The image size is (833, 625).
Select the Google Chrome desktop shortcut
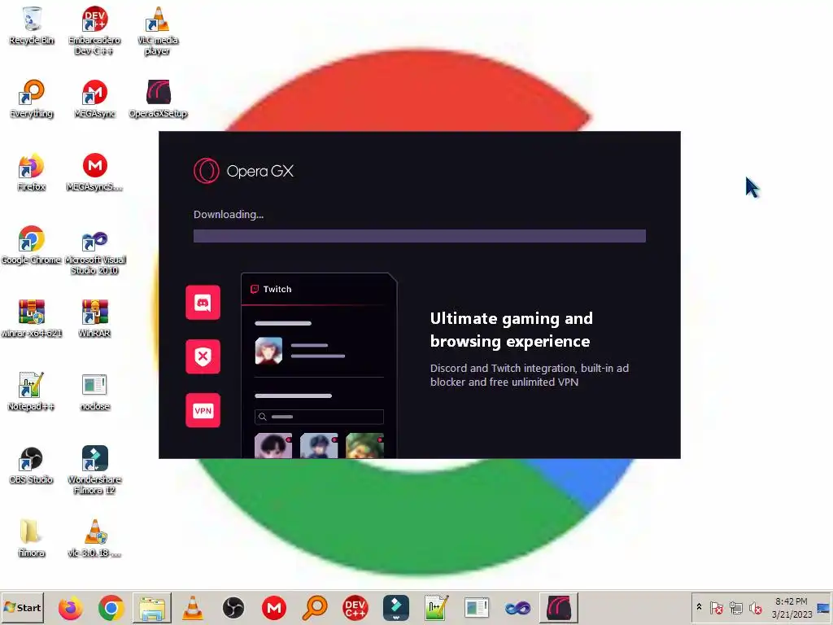click(32, 245)
